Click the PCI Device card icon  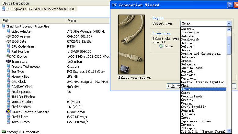tap(9, 56)
